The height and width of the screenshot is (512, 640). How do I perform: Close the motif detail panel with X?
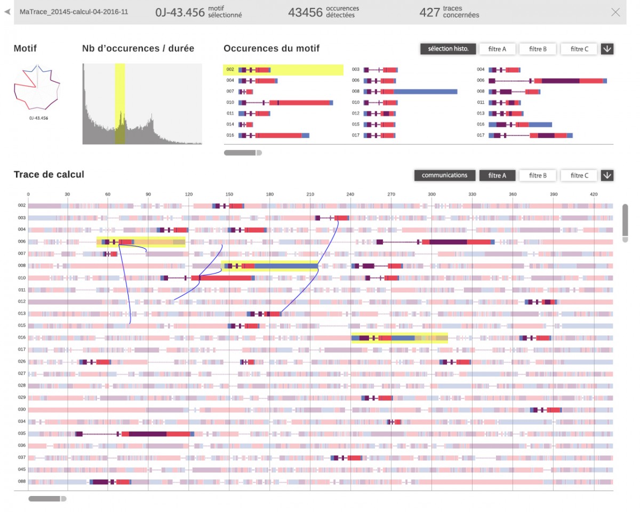pos(615,12)
